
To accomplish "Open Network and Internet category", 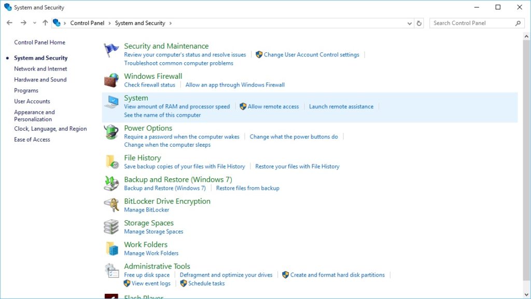I will pyautogui.click(x=40, y=69).
